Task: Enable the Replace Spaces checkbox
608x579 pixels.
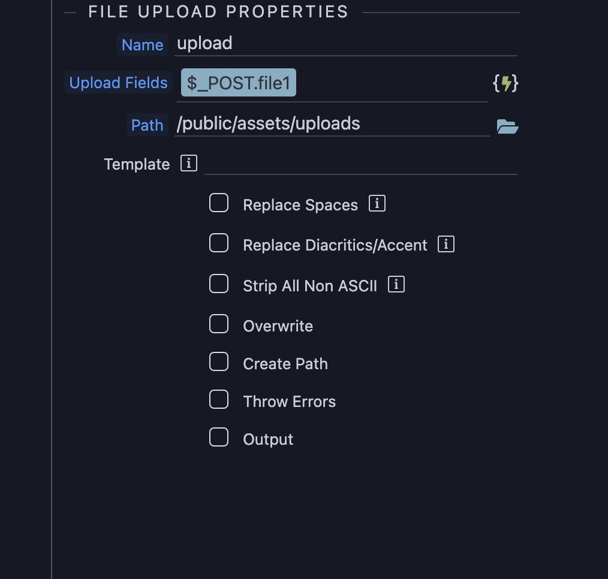Action: coord(219,203)
